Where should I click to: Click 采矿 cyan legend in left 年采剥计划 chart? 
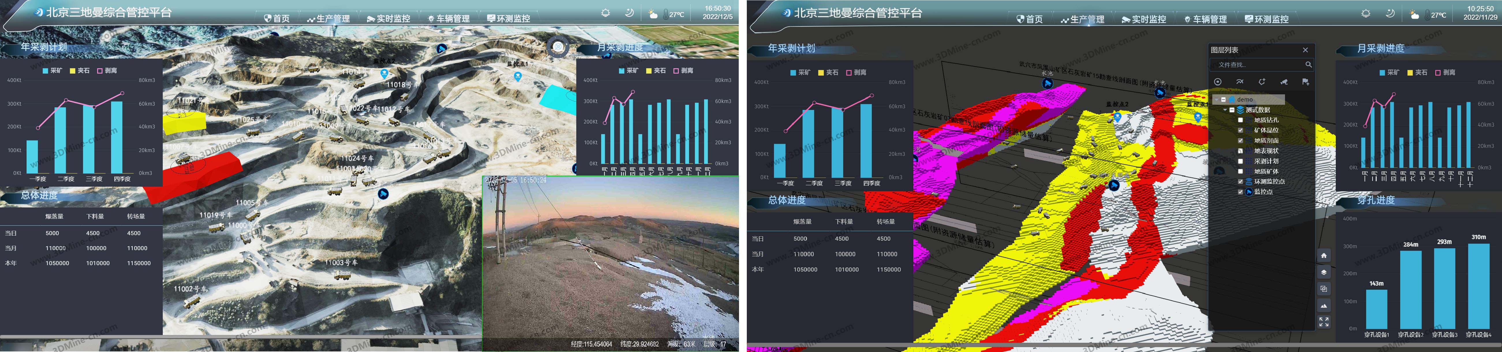[53, 70]
